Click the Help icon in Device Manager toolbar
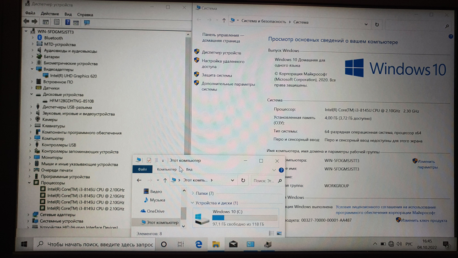 pos(67,22)
